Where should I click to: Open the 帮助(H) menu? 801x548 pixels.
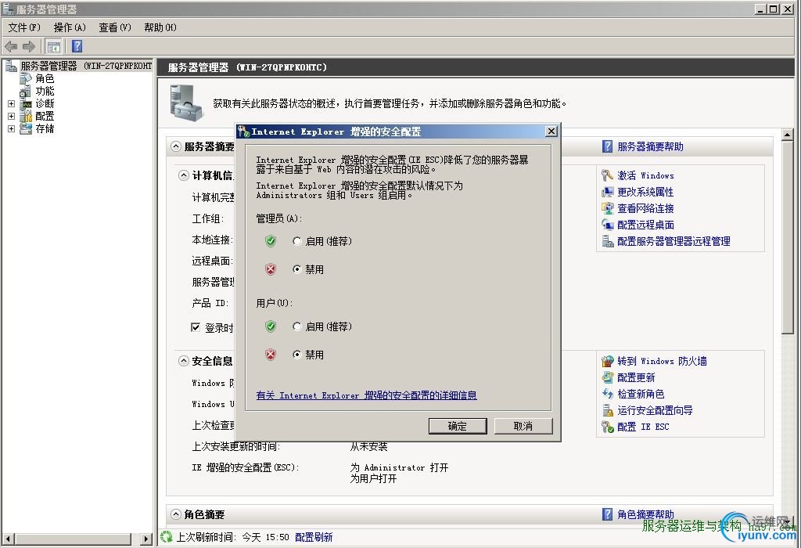[160, 27]
